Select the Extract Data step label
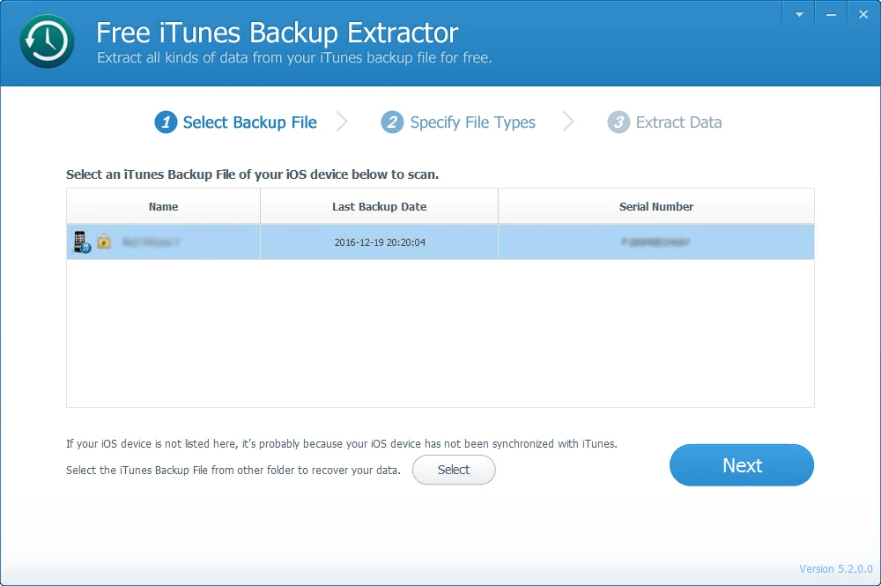 coord(677,122)
